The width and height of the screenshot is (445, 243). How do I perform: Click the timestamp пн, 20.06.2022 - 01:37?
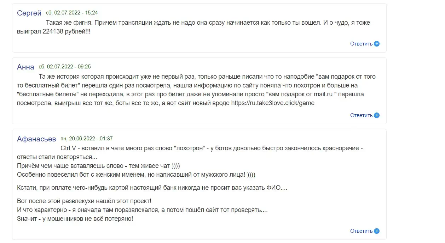(87, 139)
